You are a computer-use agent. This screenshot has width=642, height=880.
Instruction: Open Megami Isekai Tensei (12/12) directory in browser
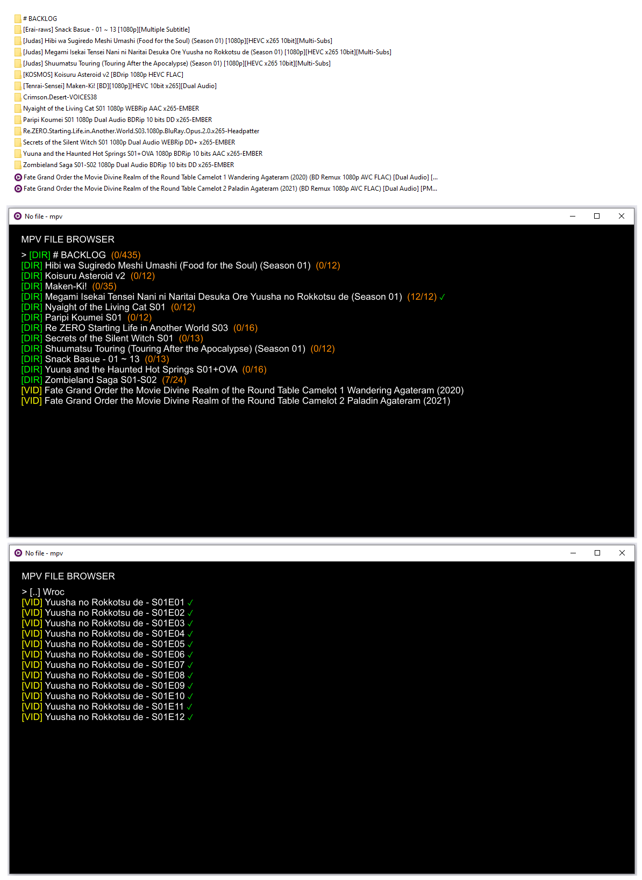(x=233, y=297)
